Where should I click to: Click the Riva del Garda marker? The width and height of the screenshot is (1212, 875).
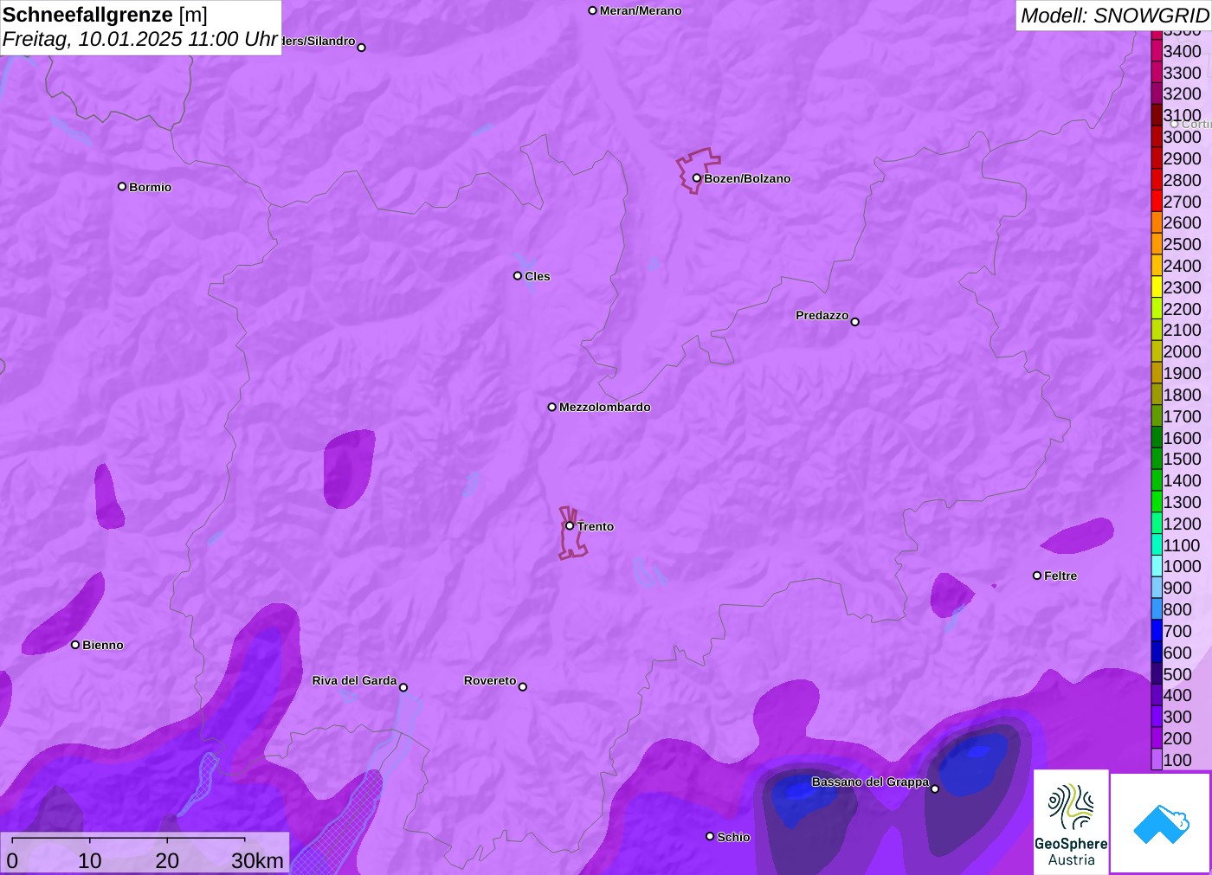[x=403, y=687]
